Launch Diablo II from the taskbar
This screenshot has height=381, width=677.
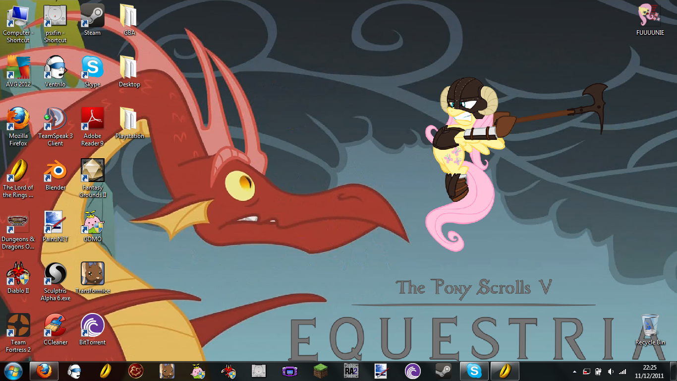coord(228,371)
